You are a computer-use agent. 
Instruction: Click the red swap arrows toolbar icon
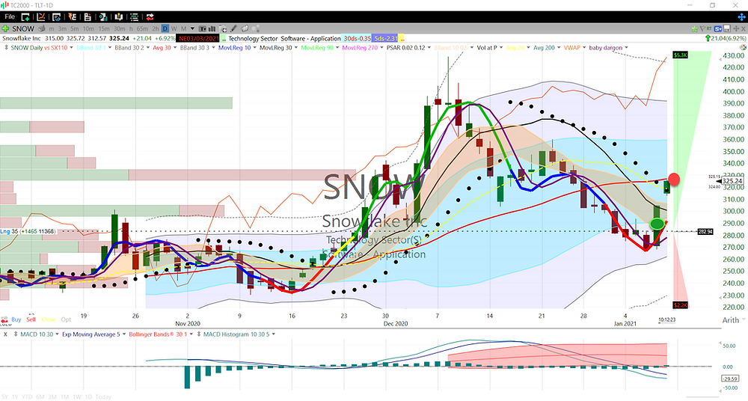coord(150,17)
